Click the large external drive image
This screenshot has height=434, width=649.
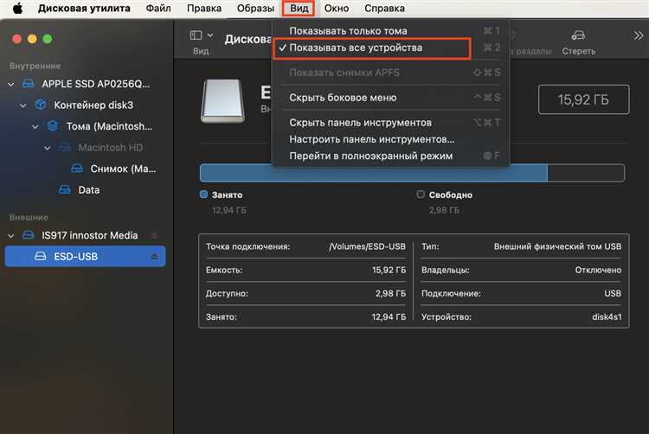[x=222, y=102]
